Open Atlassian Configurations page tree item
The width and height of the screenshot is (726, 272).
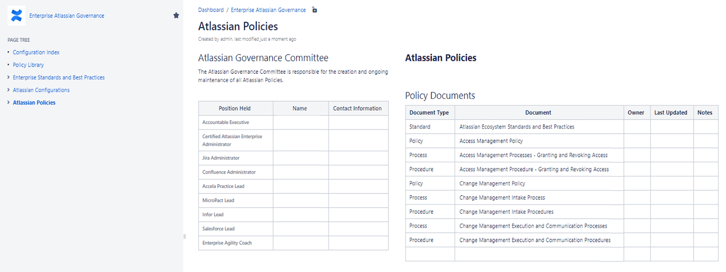(x=41, y=90)
